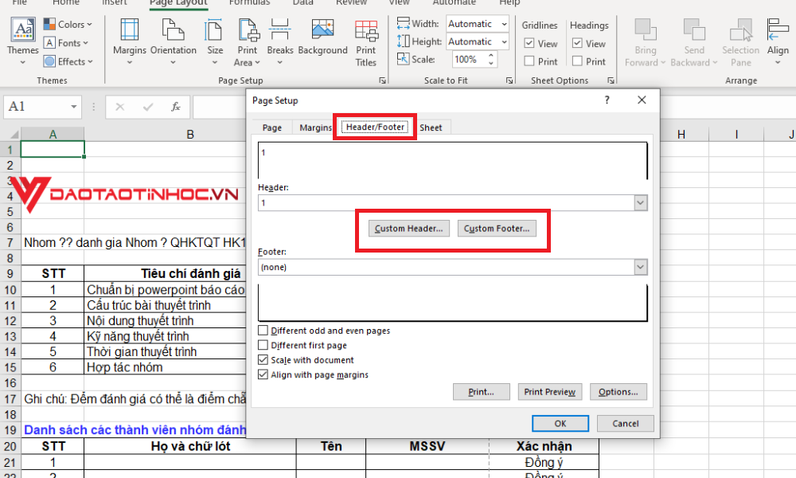Click the Print... button in dialog
Screen dimensions: 796x478
482,392
